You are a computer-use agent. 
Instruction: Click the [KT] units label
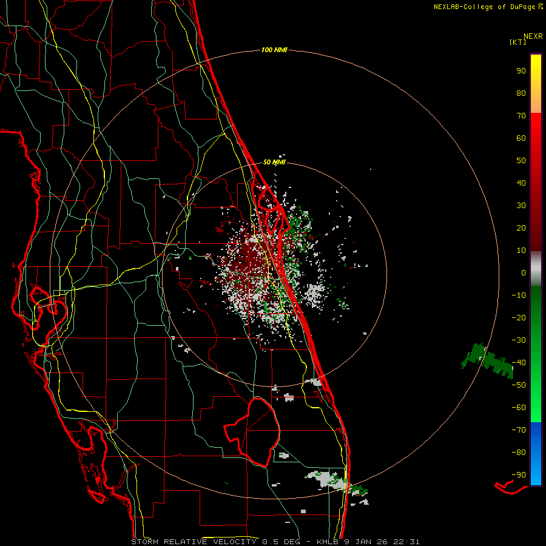tap(518, 42)
